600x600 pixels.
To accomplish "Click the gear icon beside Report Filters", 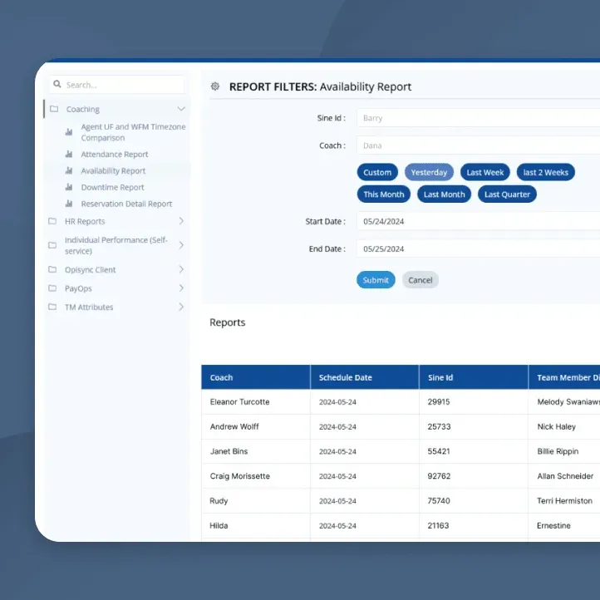I will (x=215, y=86).
